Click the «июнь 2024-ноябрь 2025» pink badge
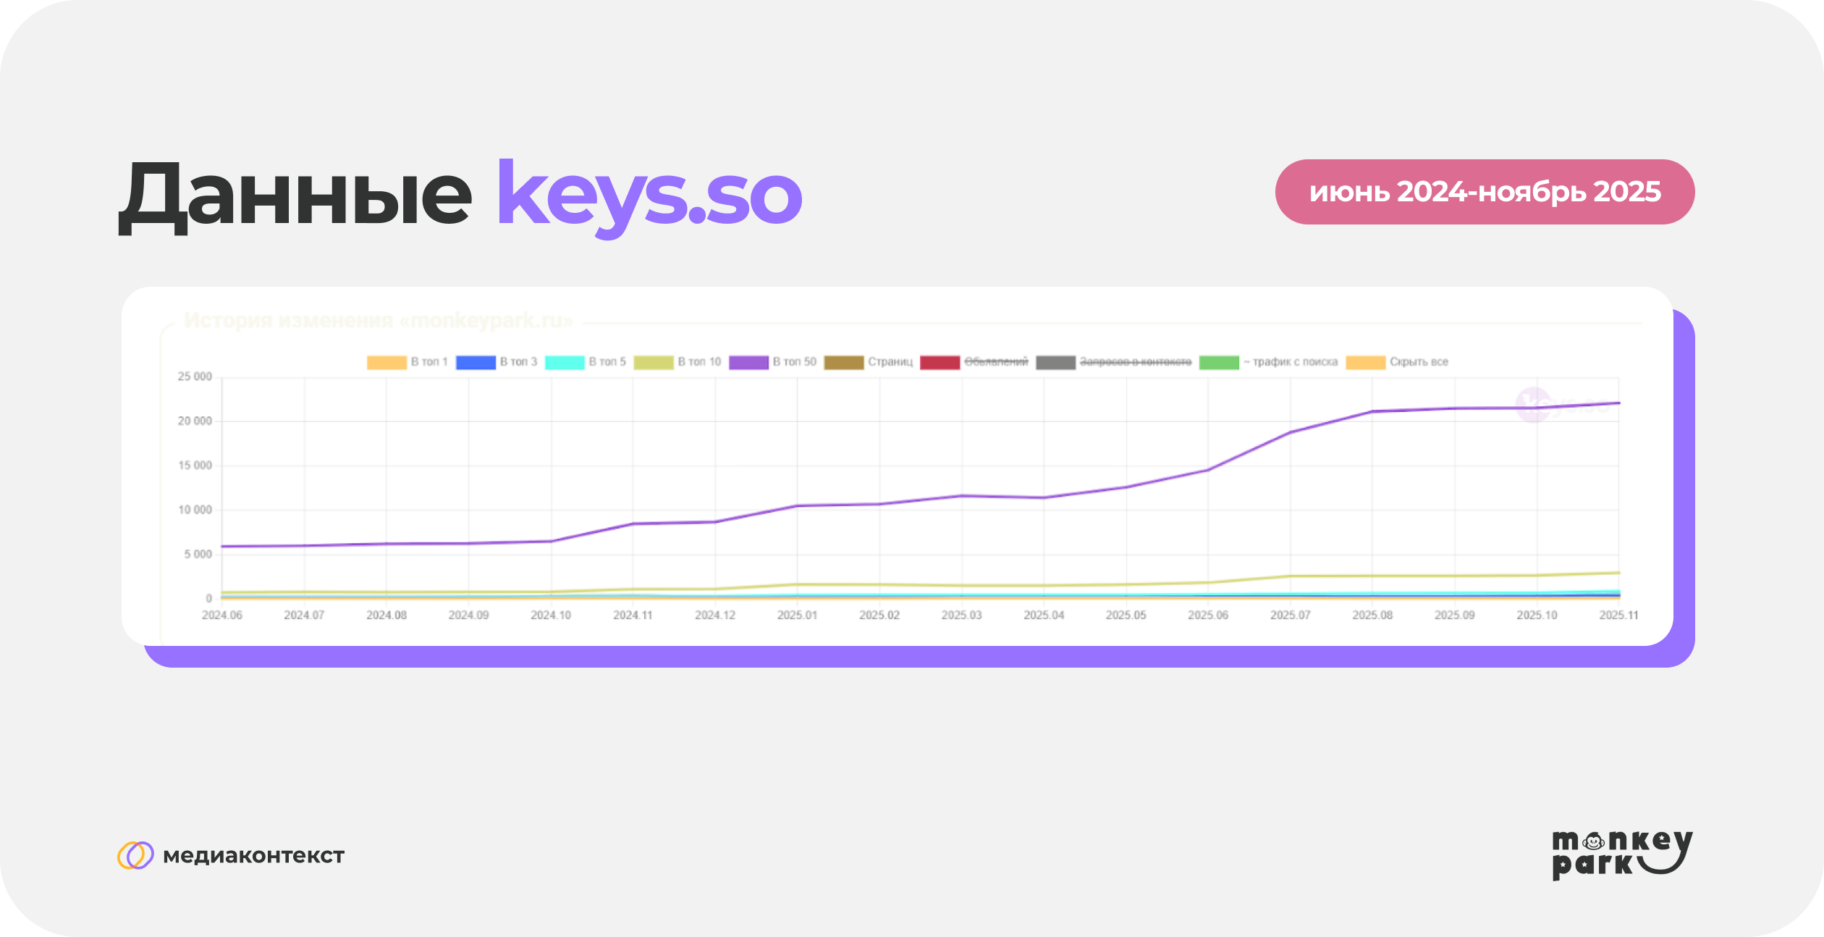Screen dimensions: 1824x937 tap(1485, 192)
